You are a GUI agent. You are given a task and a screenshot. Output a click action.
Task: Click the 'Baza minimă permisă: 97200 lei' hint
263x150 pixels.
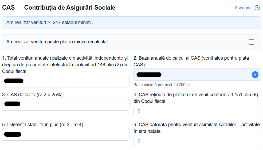(x=162, y=85)
